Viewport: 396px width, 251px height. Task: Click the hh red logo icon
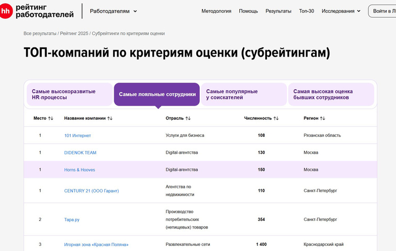(6, 11)
